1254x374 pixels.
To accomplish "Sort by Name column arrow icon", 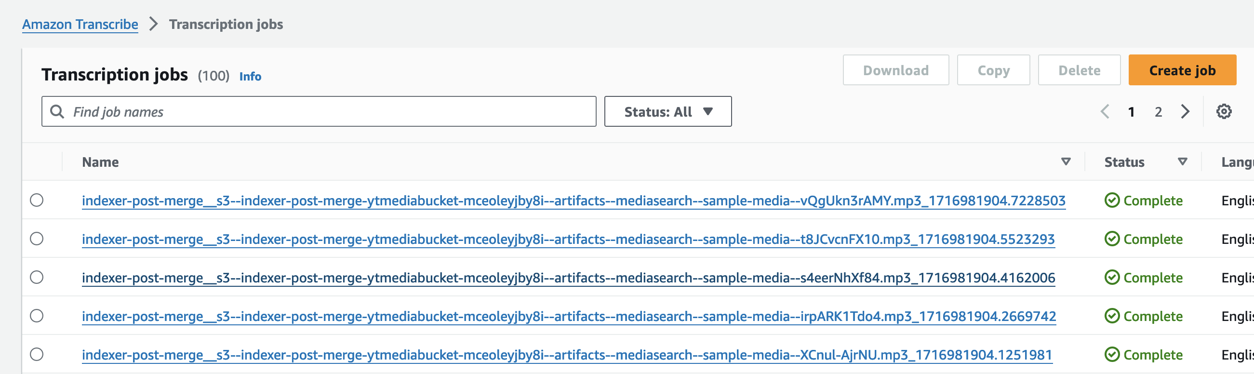I will pos(1066,161).
